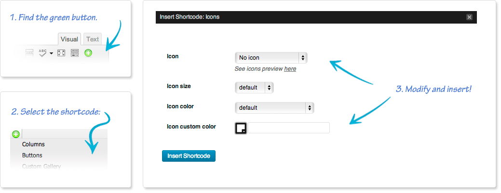Click the insert page break icon
Image resolution: width=501 pixels, height=193 pixels.
pos(29,53)
